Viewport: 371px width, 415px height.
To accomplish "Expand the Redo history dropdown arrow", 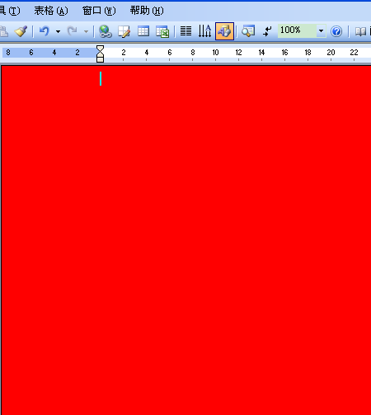I will [x=86, y=31].
